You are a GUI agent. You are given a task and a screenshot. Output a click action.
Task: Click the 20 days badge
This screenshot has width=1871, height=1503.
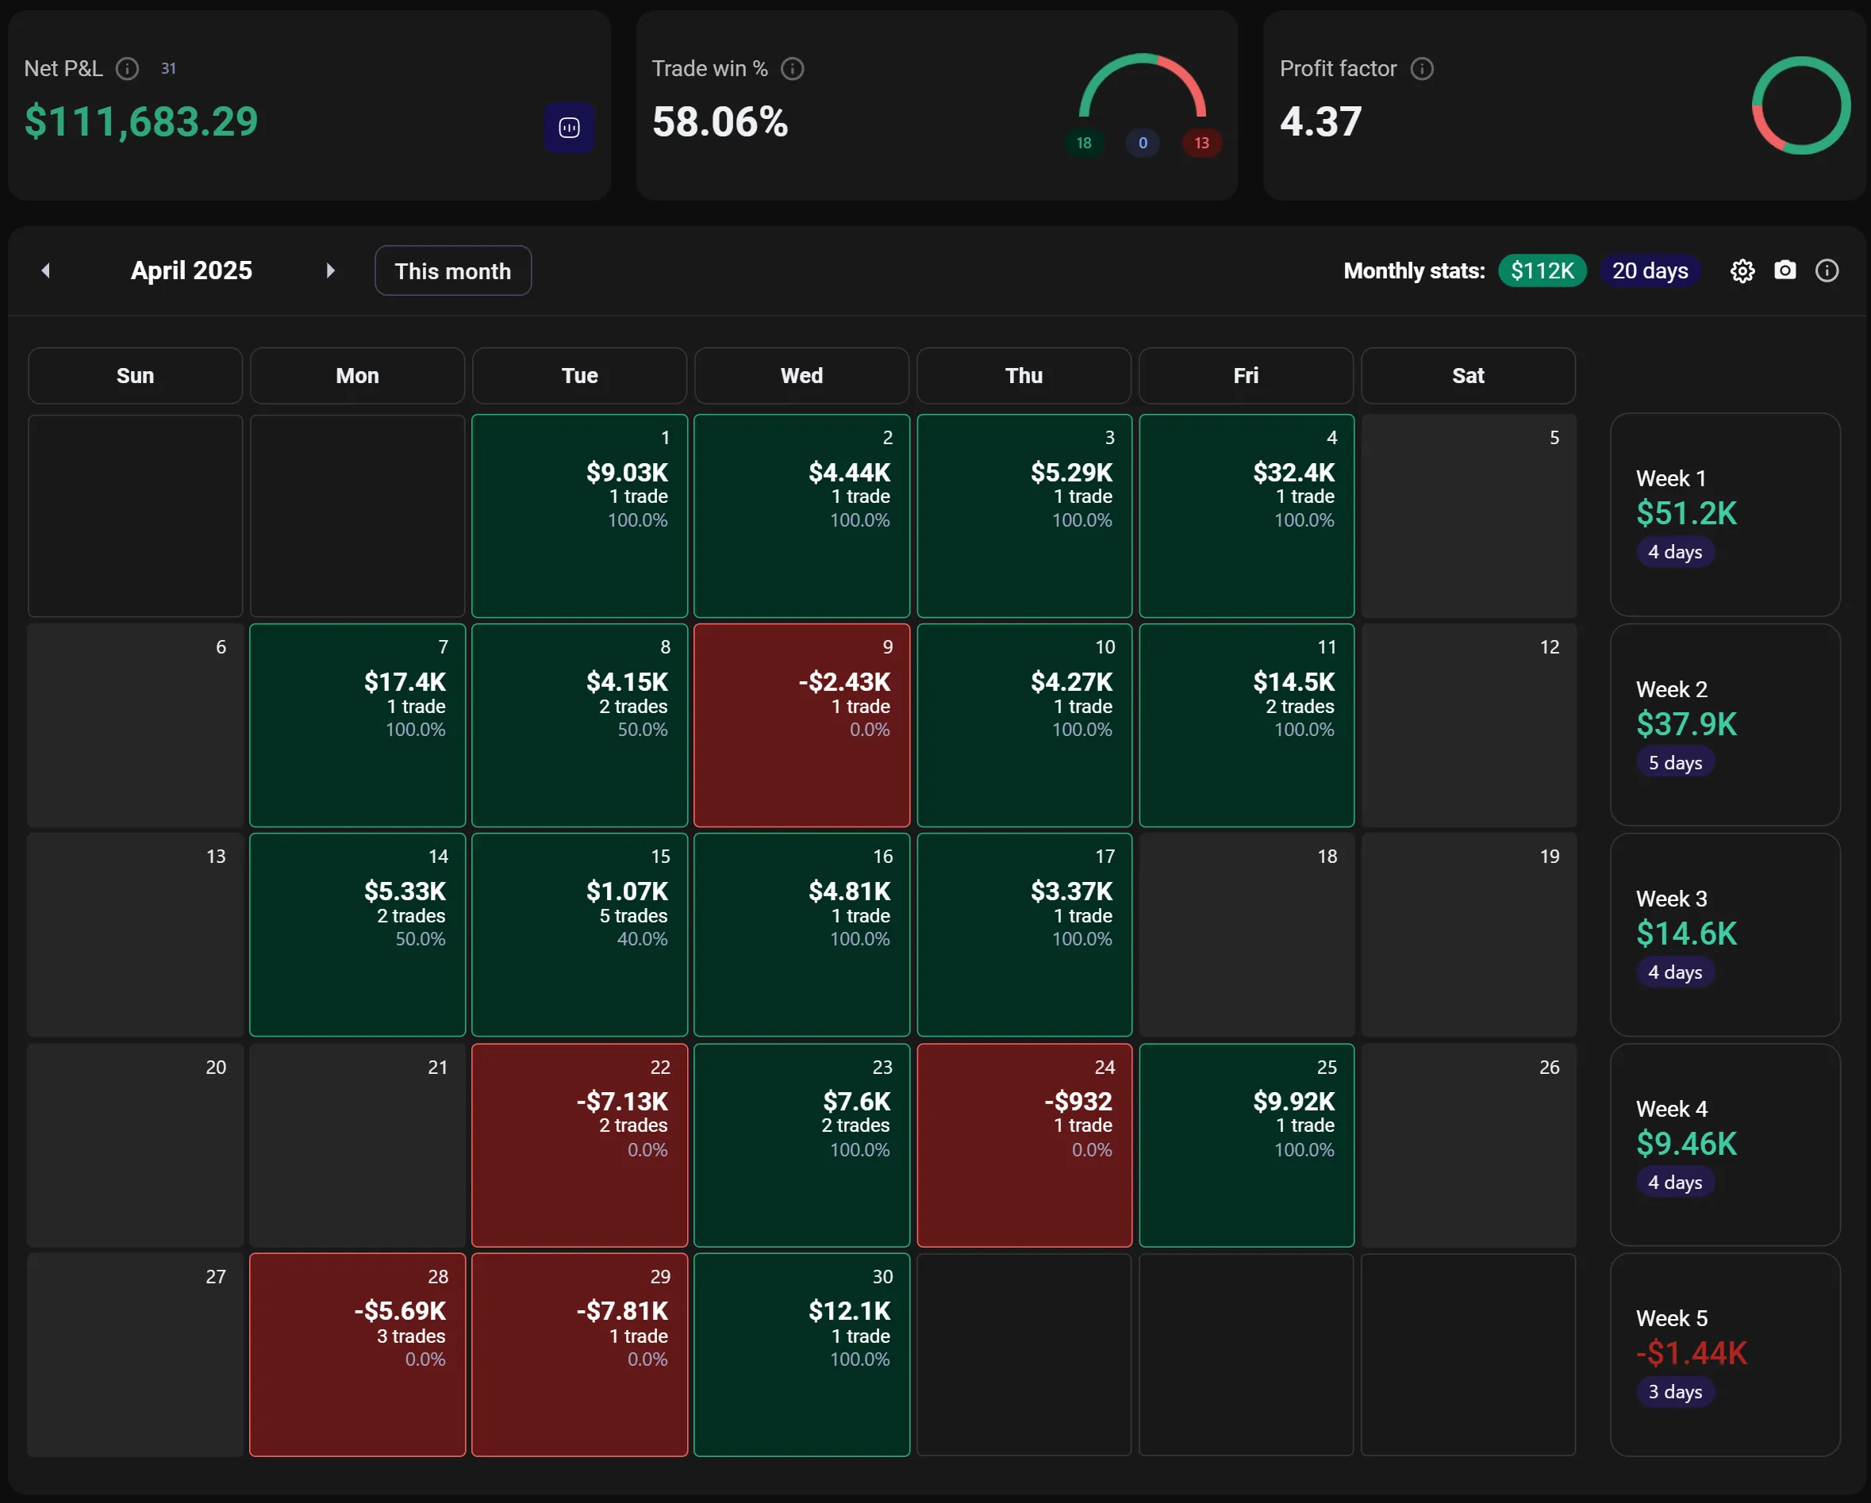tap(1649, 270)
